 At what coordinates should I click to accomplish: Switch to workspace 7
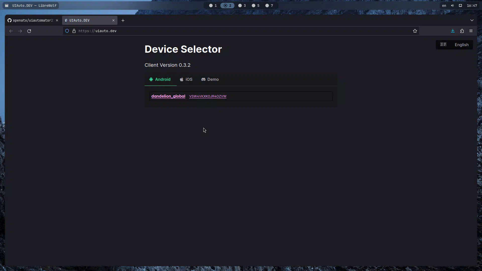pyautogui.click(x=269, y=6)
